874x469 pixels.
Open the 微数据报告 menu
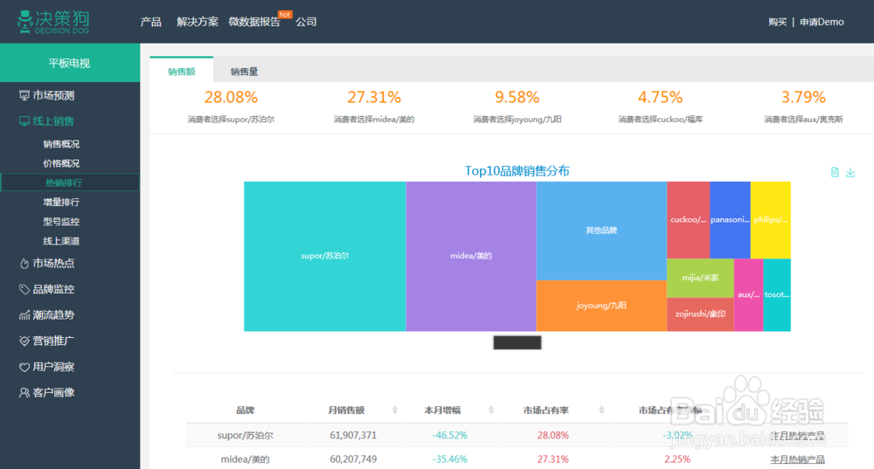click(254, 22)
